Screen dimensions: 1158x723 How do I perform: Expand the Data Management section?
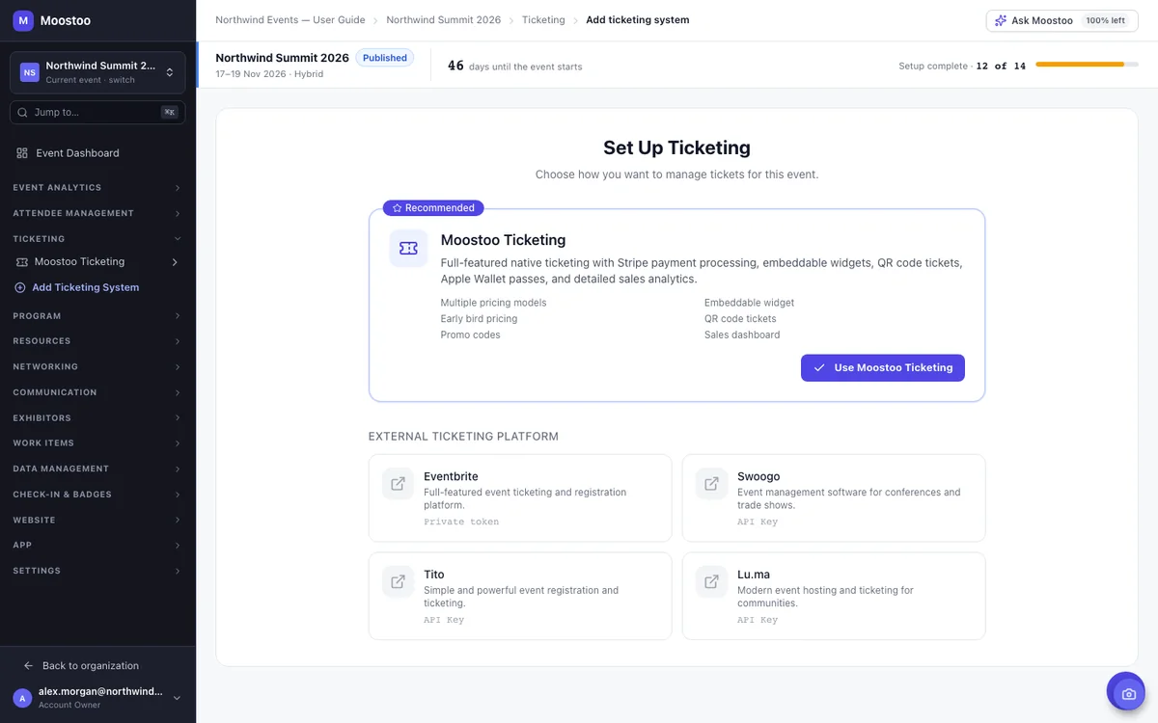coord(97,469)
